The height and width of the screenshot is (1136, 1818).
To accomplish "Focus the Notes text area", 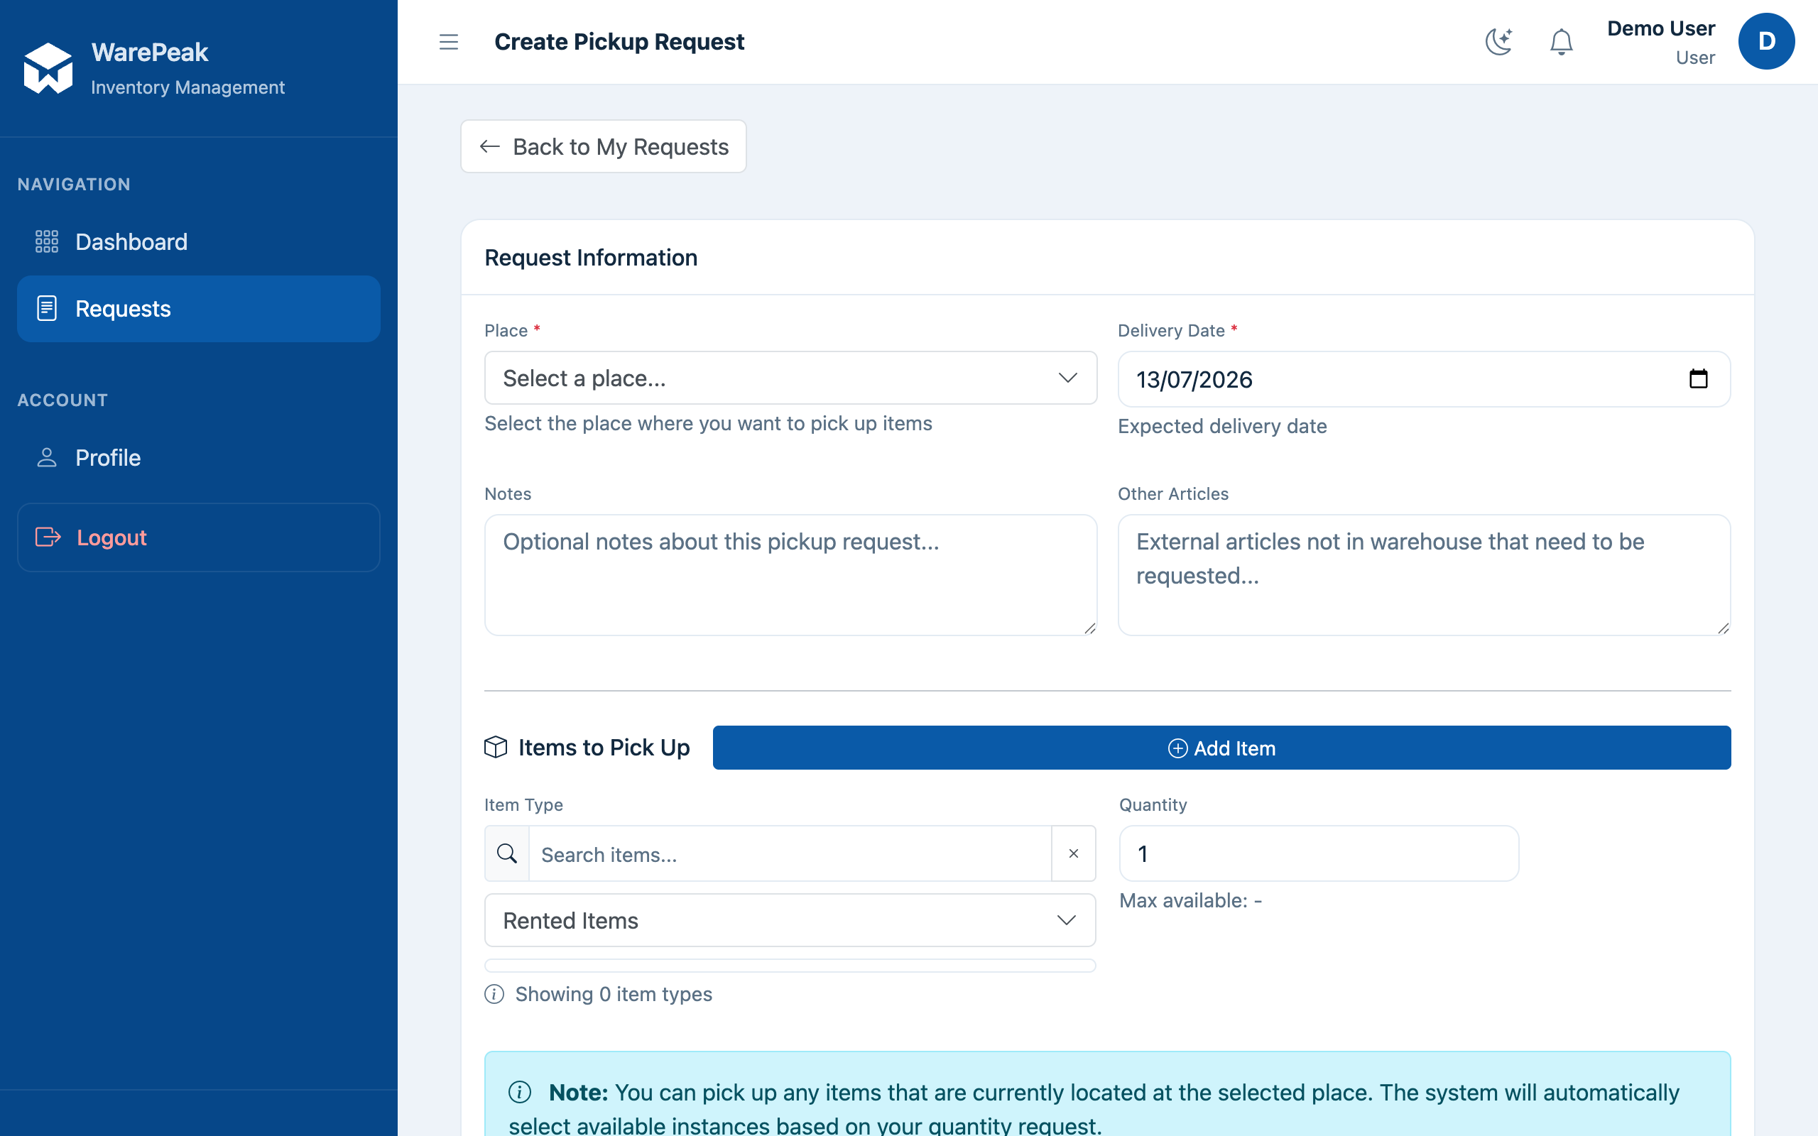I will point(790,575).
